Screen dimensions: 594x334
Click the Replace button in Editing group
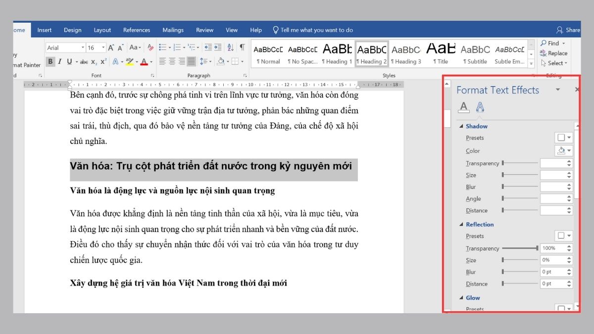coord(553,53)
